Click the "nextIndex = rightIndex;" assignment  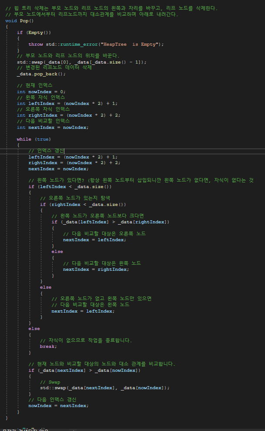(96, 269)
